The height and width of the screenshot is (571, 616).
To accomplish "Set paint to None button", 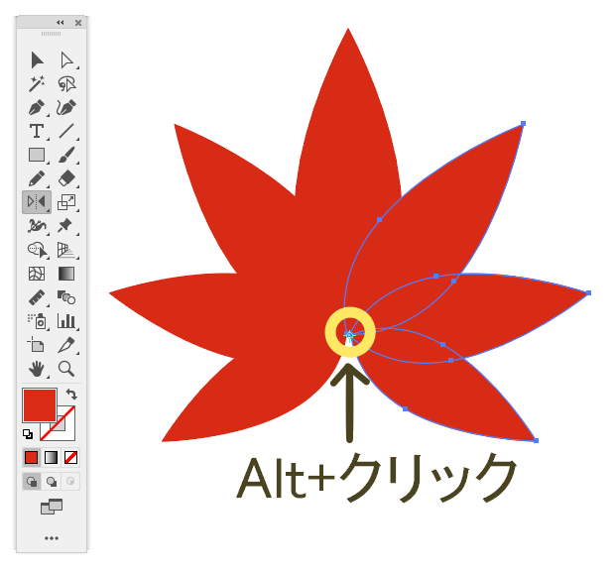I will (70, 458).
